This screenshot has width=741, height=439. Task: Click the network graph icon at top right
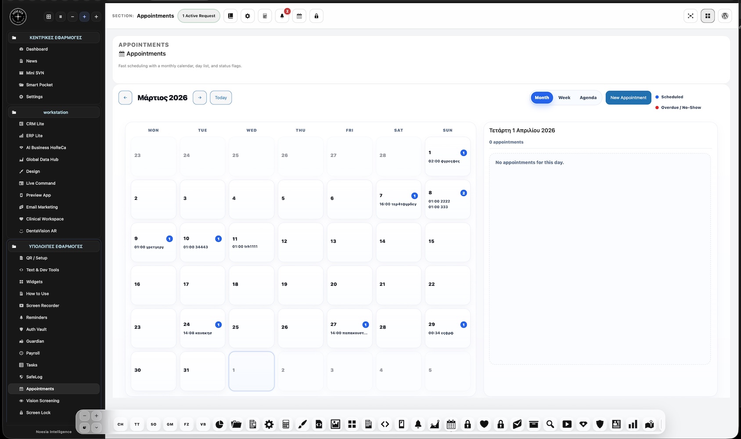pyautogui.click(x=691, y=16)
